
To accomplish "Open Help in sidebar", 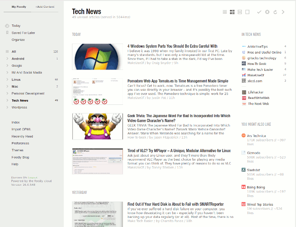I will 15,164.
